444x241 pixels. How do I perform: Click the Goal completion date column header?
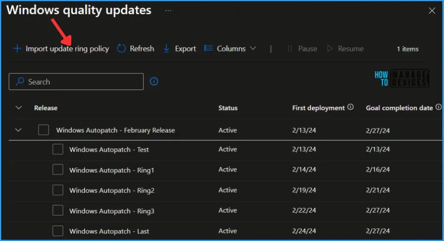pyautogui.click(x=399, y=108)
